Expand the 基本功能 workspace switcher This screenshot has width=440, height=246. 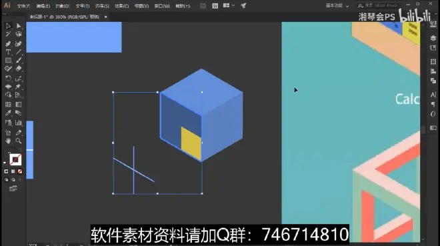[x=337, y=5]
